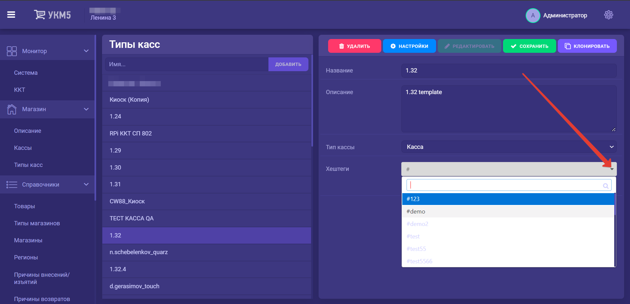
Task: Click СОХРАНИТЬ to save changes
Action: click(x=529, y=46)
